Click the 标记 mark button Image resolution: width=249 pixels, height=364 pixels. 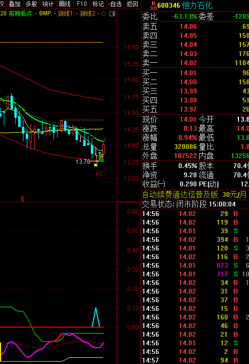click(x=98, y=4)
